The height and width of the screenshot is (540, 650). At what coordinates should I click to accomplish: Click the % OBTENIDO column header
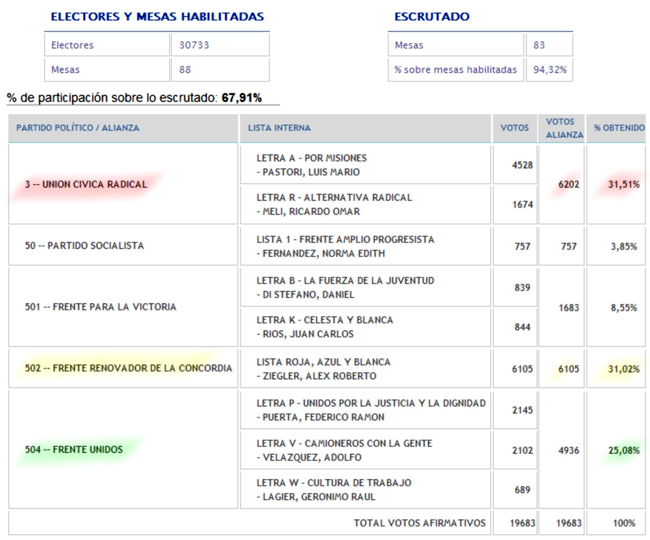pyautogui.click(x=619, y=128)
